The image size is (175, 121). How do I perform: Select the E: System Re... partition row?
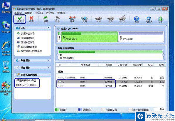point(111,78)
